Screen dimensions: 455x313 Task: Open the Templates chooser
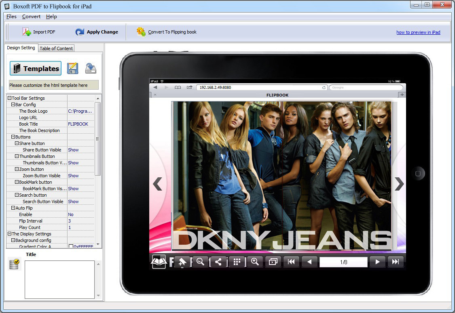click(36, 68)
